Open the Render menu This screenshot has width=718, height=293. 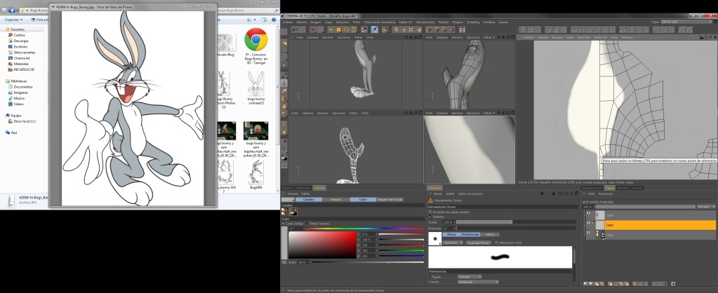coord(444,22)
